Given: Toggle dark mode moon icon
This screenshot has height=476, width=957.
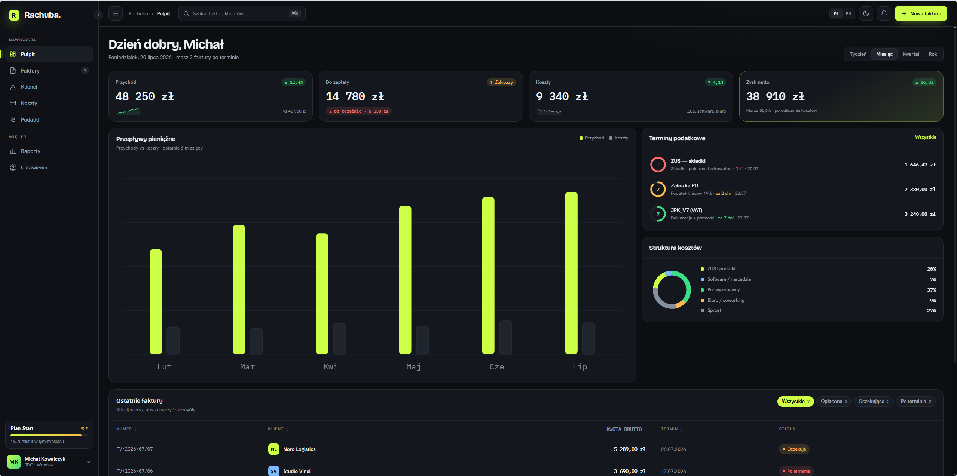Looking at the screenshot, I should coord(866,13).
